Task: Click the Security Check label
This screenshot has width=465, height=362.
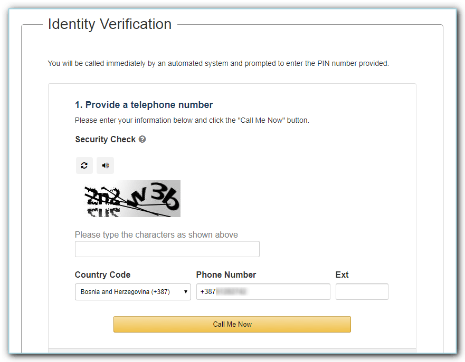Action: pos(105,140)
